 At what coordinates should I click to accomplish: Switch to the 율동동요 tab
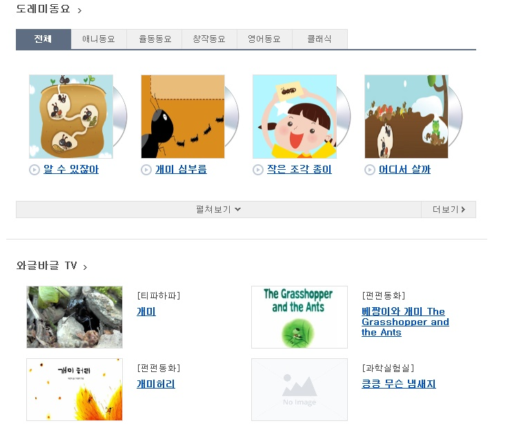pos(154,39)
